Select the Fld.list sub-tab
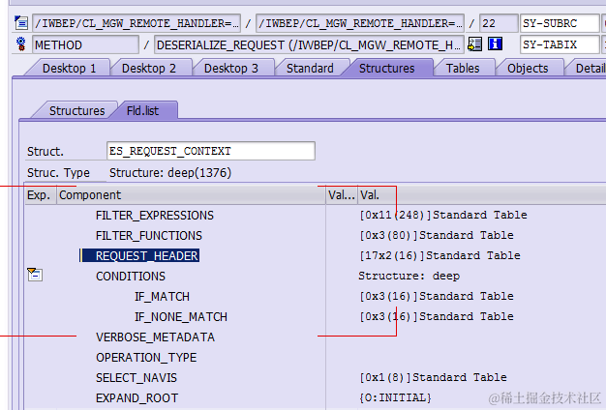The width and height of the screenshot is (606, 410). [x=142, y=111]
